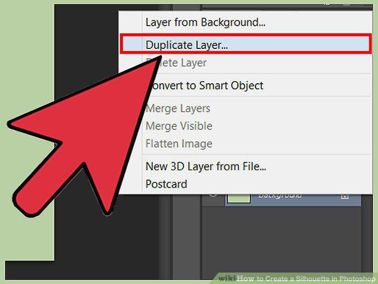
Task: Click Merge Visible menu entry
Action: coord(246,126)
